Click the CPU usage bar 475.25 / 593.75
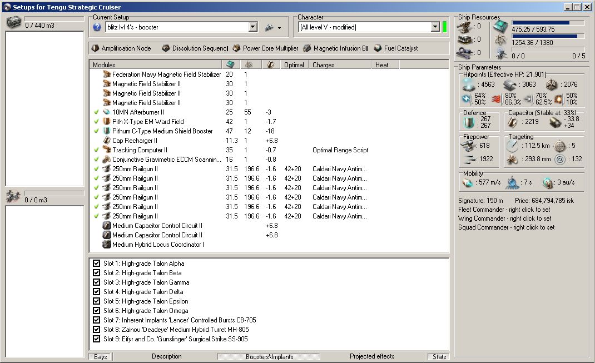The height and width of the screenshot is (363, 595). [x=548, y=23]
